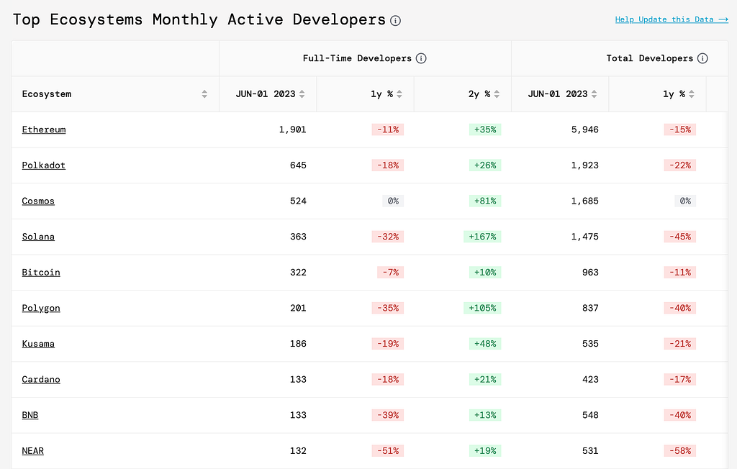Image resolution: width=737 pixels, height=469 pixels.
Task: Click the Total Developers group header
Action: pyautogui.click(x=650, y=58)
